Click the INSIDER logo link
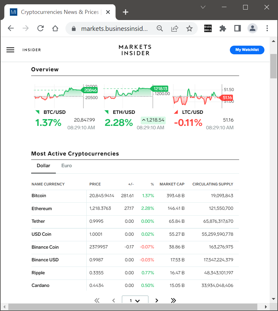 pyautogui.click(x=32, y=50)
